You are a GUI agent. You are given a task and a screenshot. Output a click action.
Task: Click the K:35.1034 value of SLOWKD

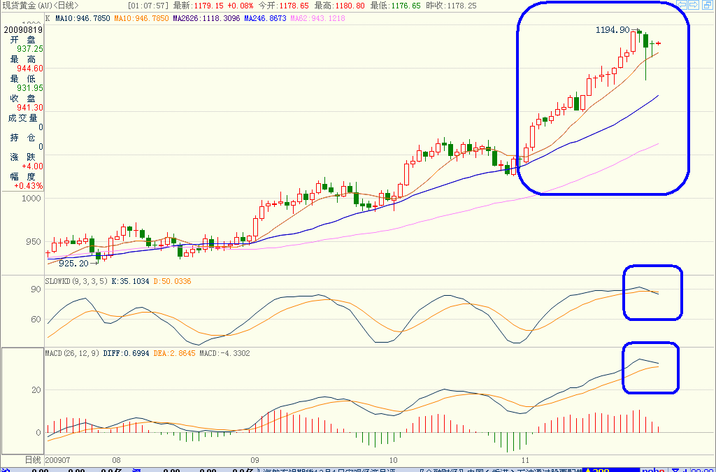130,282
